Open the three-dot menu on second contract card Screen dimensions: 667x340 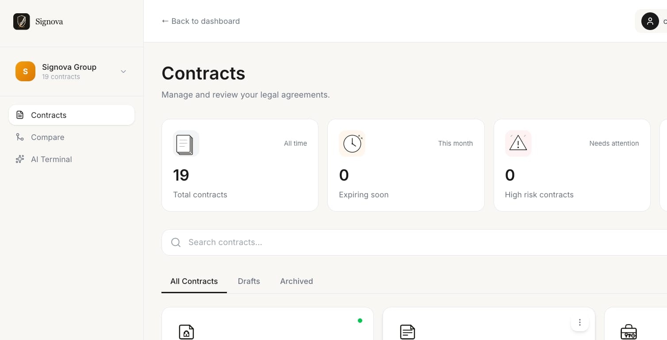click(579, 322)
